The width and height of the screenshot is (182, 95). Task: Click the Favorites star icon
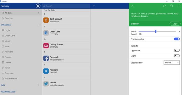pyautogui.click(x=3, y=18)
